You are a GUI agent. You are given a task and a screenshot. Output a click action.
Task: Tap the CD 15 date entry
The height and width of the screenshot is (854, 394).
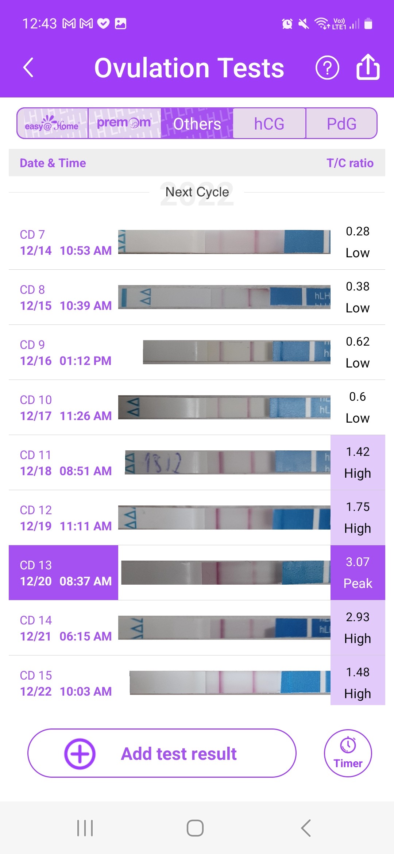tap(66, 683)
